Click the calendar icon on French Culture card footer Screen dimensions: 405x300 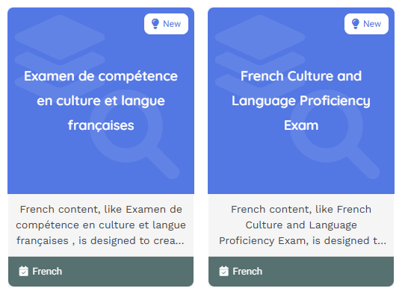point(223,271)
